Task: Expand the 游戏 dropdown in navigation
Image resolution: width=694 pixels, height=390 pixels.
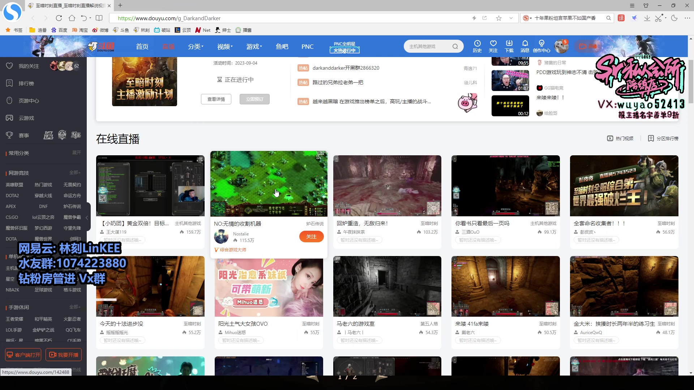Action: pos(254,47)
